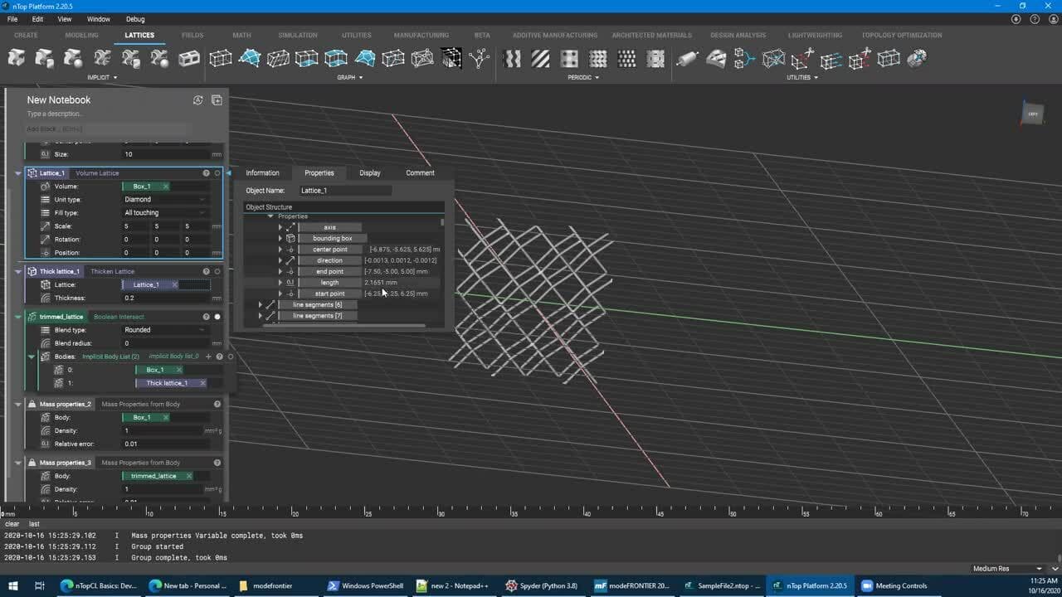Click the cell-block unit icon in Implicit group

[189, 58]
